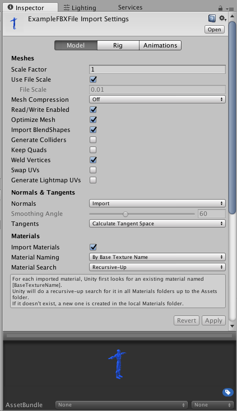Click the Material Search label
Viewport: 237px width, 411px height.
(34, 267)
